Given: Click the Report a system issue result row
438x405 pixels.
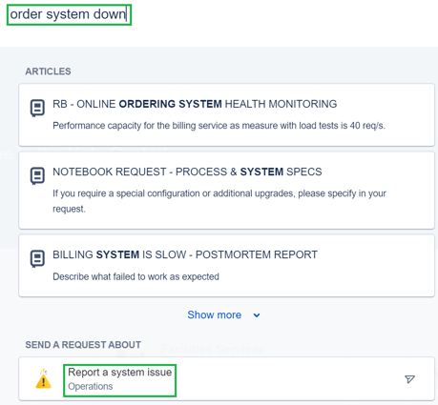Looking at the screenshot, I should pos(226,378).
